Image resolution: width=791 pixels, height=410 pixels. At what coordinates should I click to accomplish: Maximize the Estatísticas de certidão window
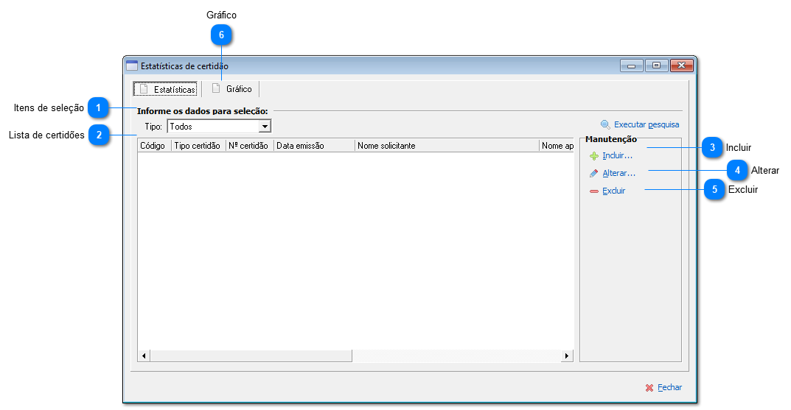tap(656, 66)
